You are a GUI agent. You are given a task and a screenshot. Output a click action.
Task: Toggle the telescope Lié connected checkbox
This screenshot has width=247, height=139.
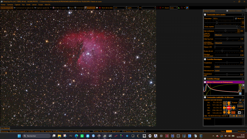click(x=240, y=100)
